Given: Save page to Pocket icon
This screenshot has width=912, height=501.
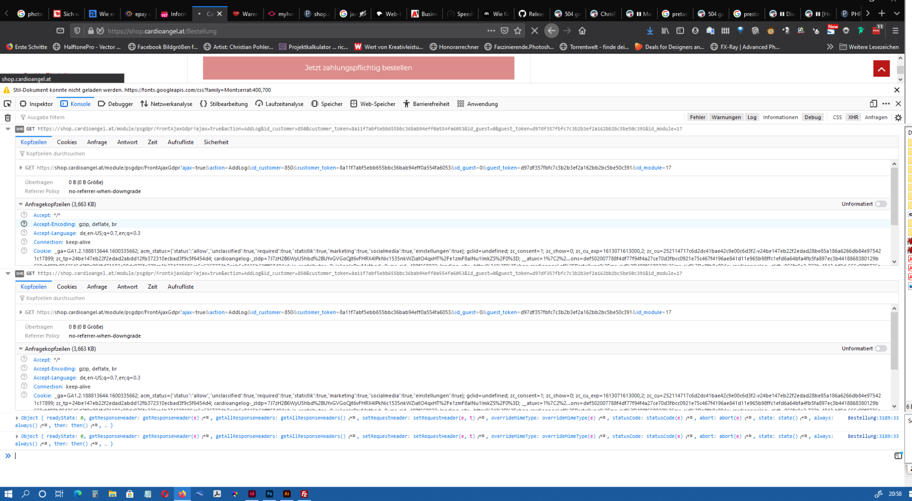Looking at the screenshot, I should (x=504, y=31).
